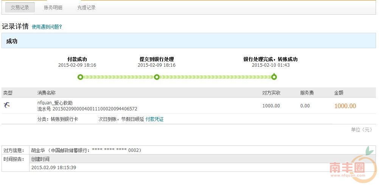Click the transaction serial number text
Image resolution: width=379 pixels, height=185 pixels.
[87, 109]
